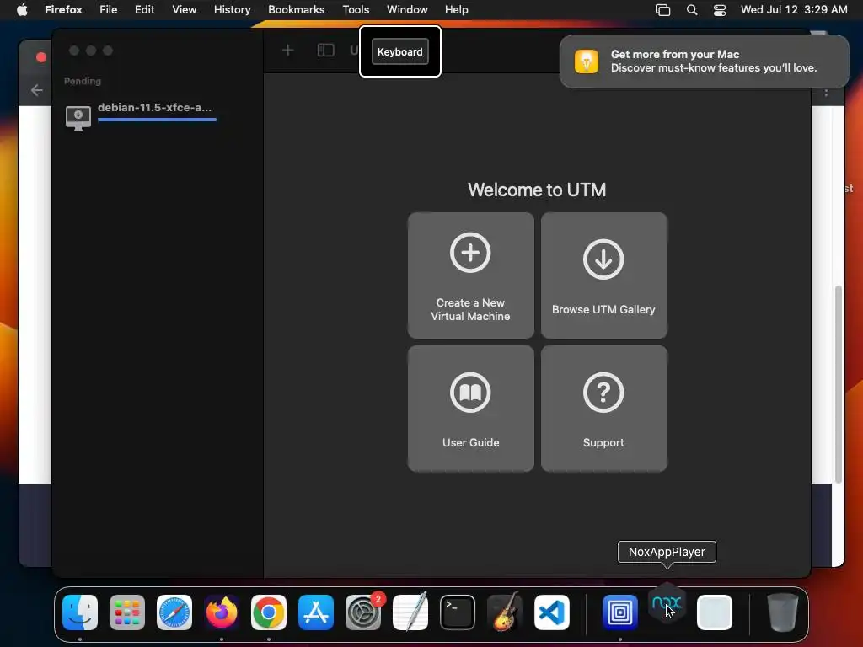Click the Pending section label
Image resolution: width=863 pixels, height=647 pixels.
coord(83,81)
